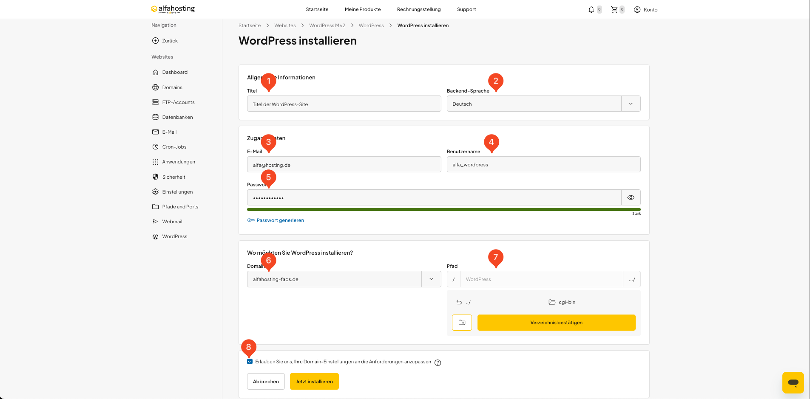Open the help question mark icon
The width and height of the screenshot is (810, 399).
[x=438, y=362]
